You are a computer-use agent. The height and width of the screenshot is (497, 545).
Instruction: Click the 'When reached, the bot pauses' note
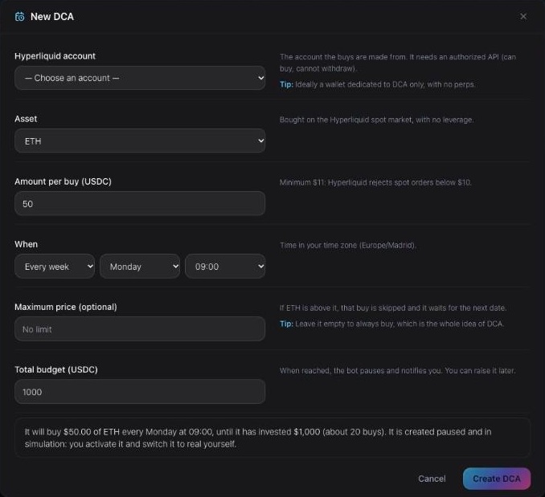[398, 371]
